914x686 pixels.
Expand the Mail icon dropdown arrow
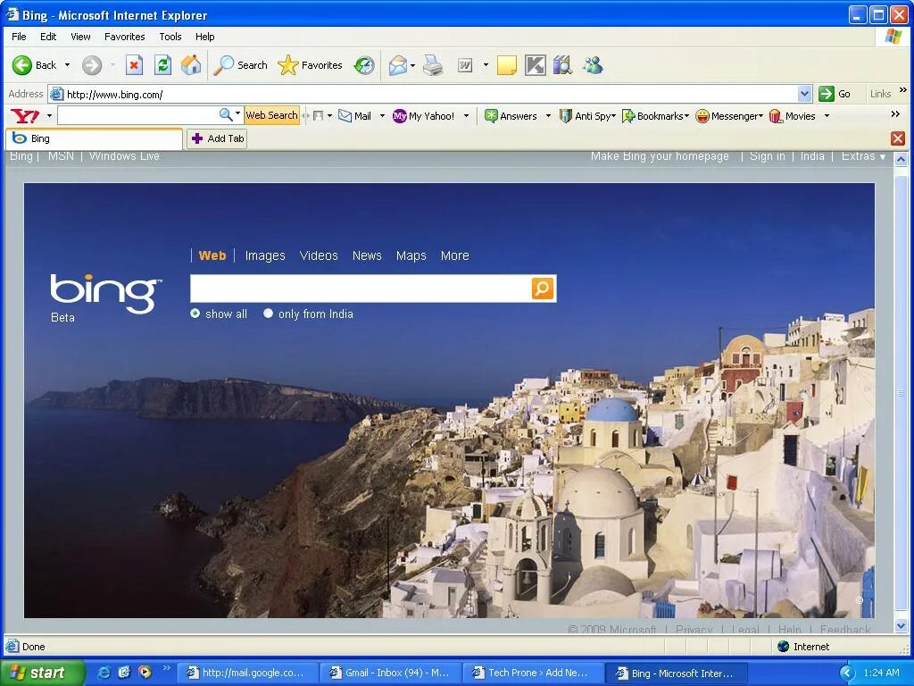coord(412,65)
